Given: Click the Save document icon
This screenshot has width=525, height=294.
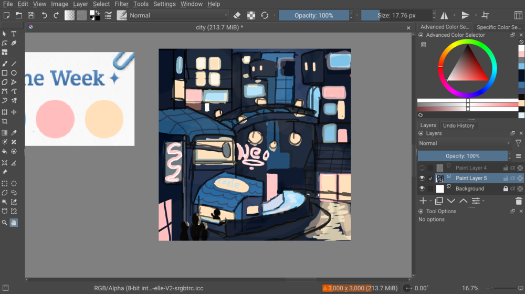Looking at the screenshot, I should [31, 15].
